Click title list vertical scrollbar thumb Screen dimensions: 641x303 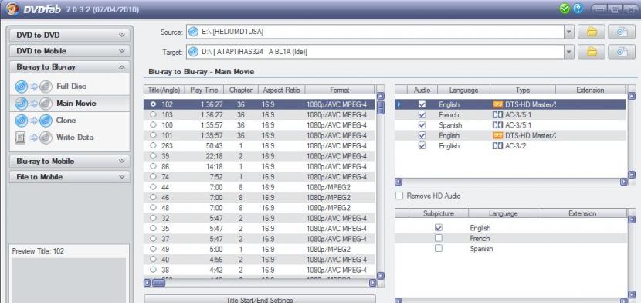click(380, 107)
